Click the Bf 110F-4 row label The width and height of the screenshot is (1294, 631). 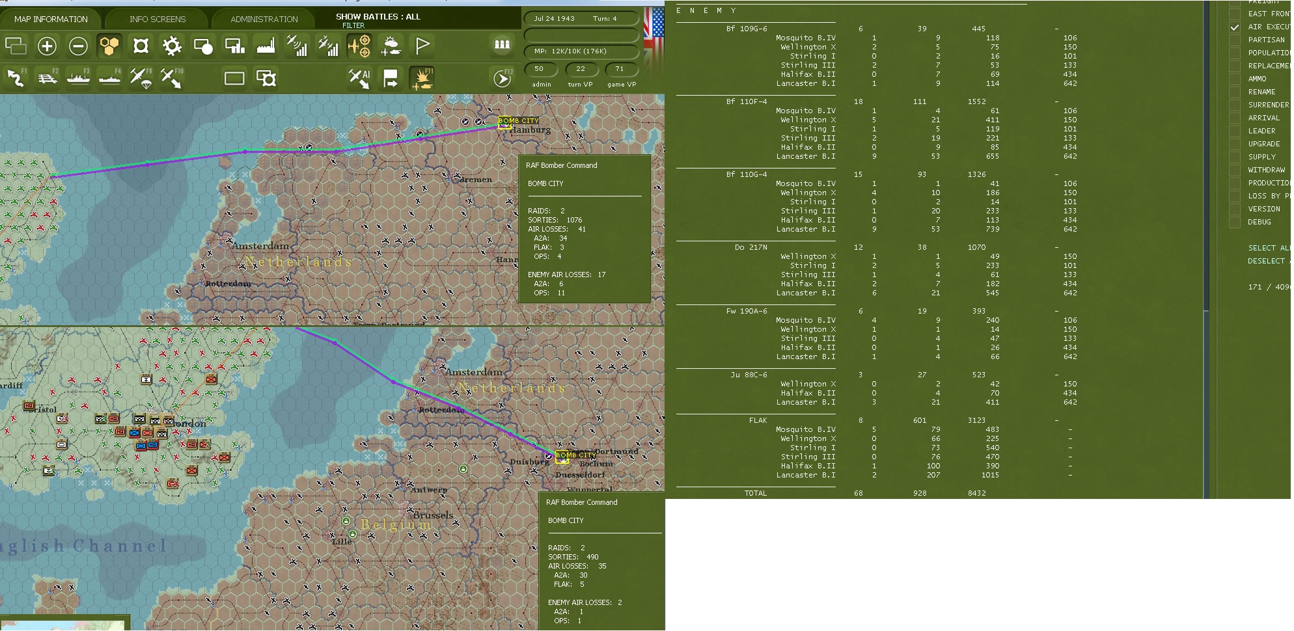(x=747, y=101)
